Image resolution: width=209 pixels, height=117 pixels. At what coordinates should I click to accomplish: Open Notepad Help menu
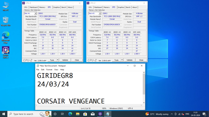pyautogui.click(x=62, y=70)
